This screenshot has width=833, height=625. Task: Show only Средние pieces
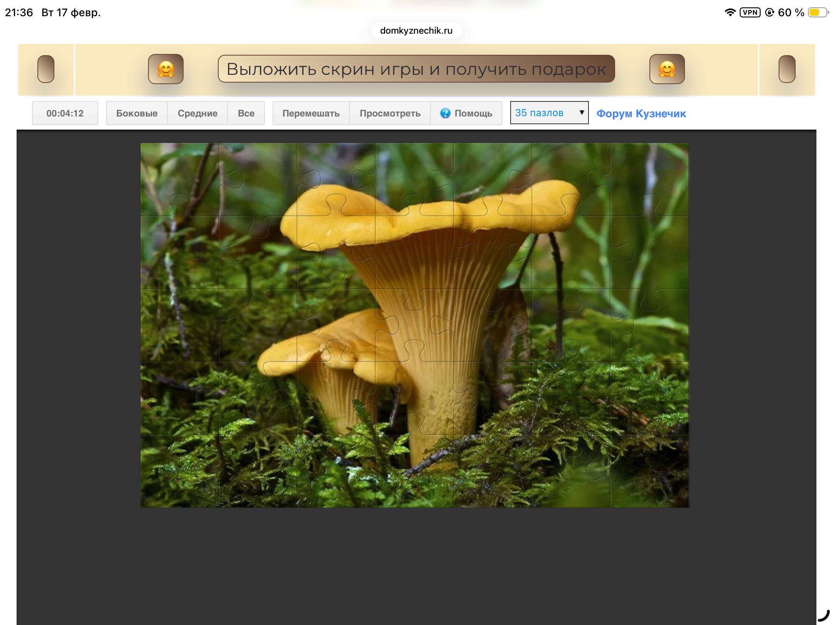click(197, 113)
